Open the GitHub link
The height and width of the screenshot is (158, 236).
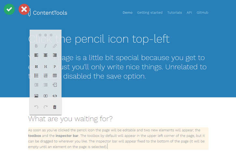(202, 13)
